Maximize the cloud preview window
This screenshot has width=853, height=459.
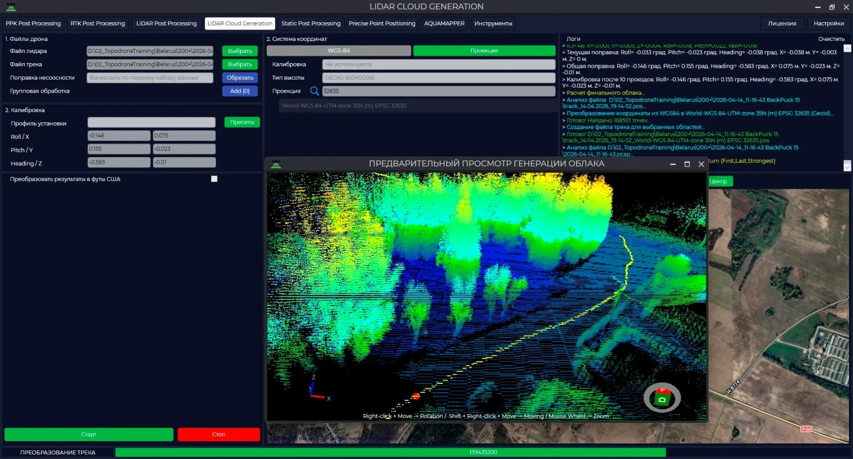pyautogui.click(x=687, y=164)
